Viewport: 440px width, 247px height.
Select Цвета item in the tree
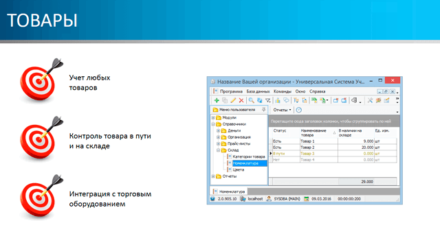pyautogui.click(x=239, y=169)
